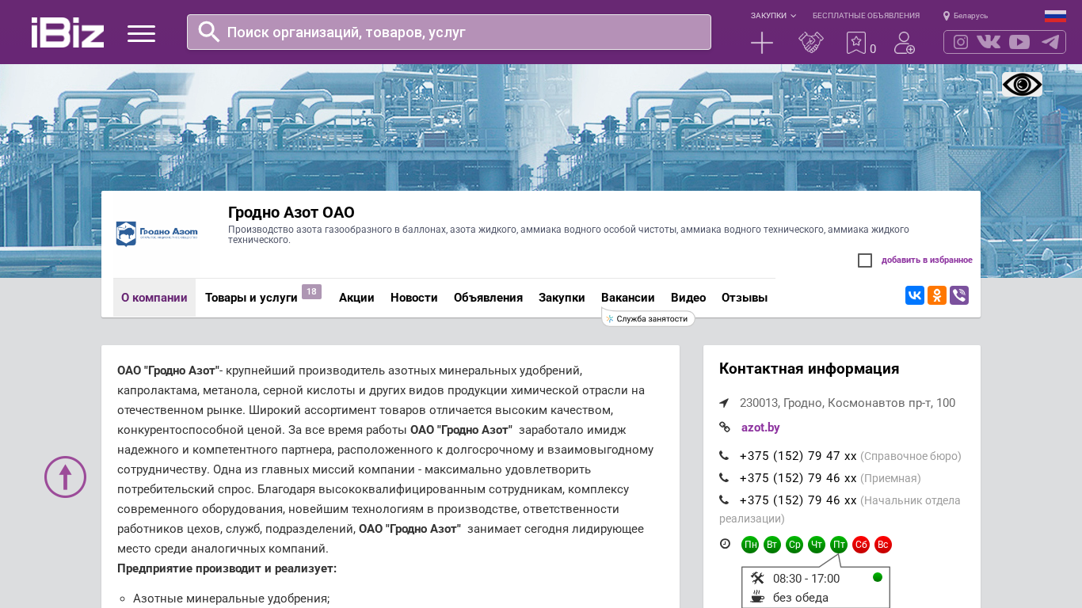Check the добавить в избранное checkbox

(x=865, y=260)
